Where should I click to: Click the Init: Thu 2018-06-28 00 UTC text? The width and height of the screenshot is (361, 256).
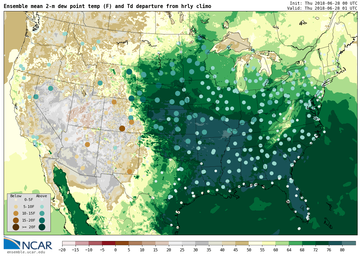(324, 3)
